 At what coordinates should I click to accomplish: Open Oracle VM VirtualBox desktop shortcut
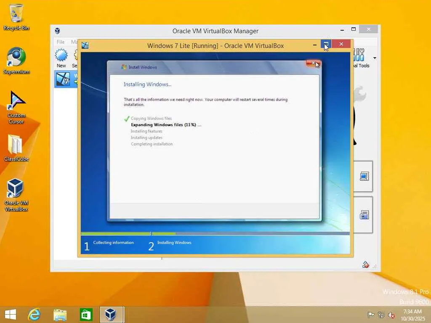pyautogui.click(x=16, y=195)
